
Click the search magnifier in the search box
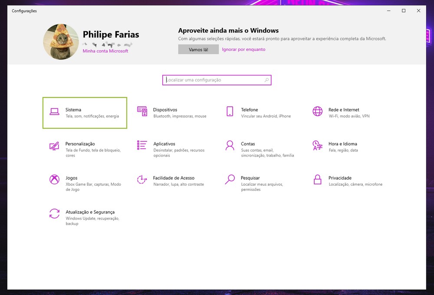[266, 80]
